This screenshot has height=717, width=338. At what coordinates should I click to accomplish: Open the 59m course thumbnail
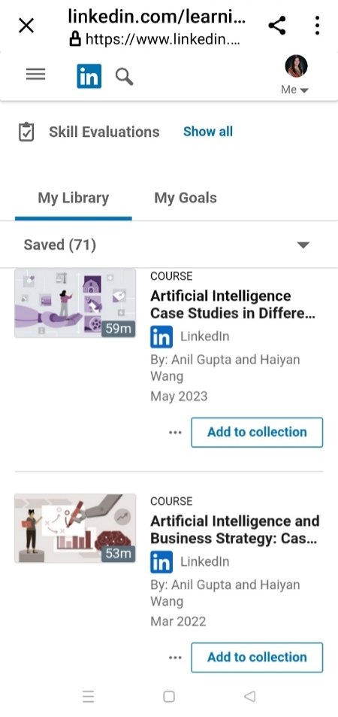(x=75, y=303)
